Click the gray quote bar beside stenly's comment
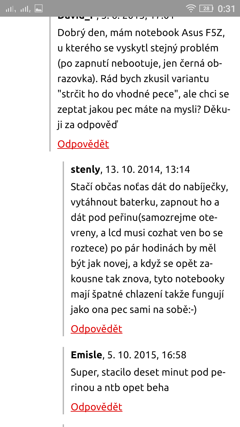 click(x=63, y=249)
